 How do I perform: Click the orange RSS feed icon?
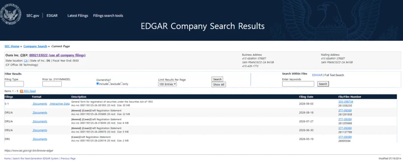click(x=22, y=91)
